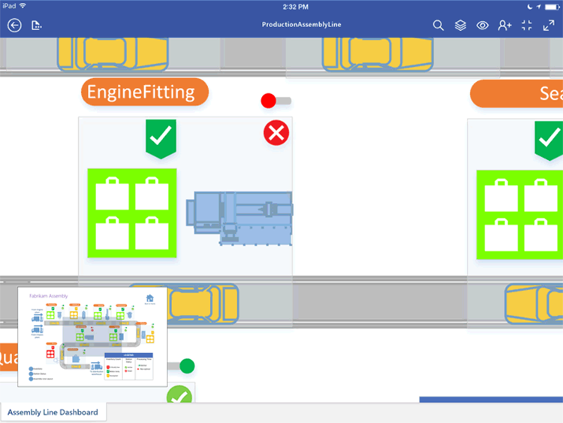Select the left green inventory briefcase grid
Screen dimensions: 563x423
click(132, 213)
